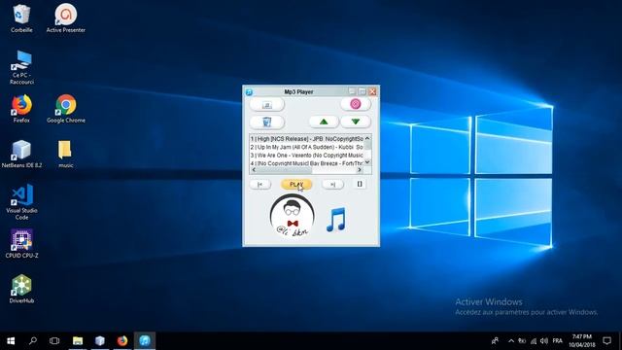The height and width of the screenshot is (350, 622).
Task: Click the Mp3 Player taskbar icon
Action: (145, 341)
